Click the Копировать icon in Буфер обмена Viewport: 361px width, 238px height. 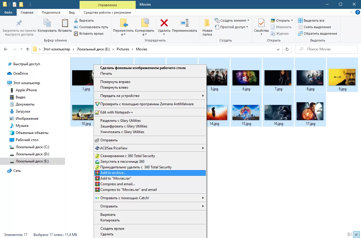click(x=47, y=23)
